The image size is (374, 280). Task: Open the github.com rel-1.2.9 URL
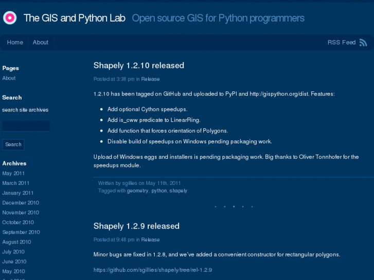(153, 270)
